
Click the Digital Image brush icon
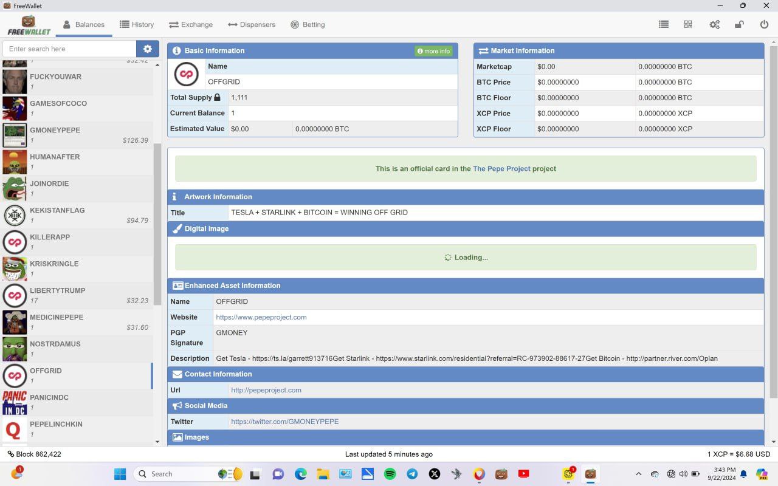point(177,228)
